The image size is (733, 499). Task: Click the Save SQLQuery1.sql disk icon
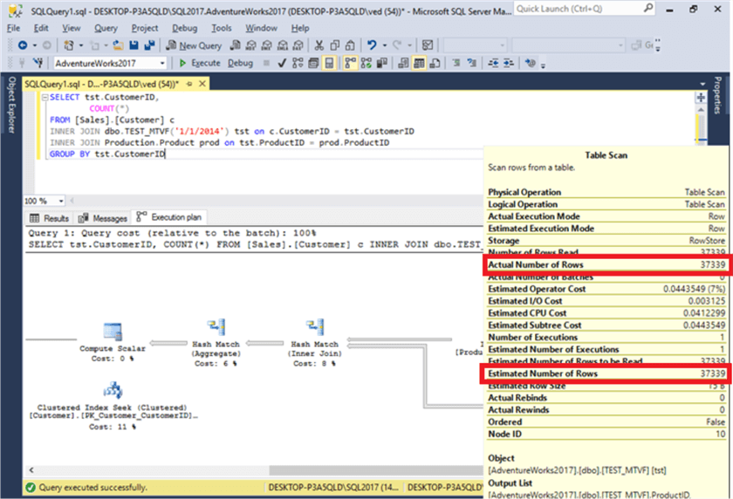click(x=134, y=45)
